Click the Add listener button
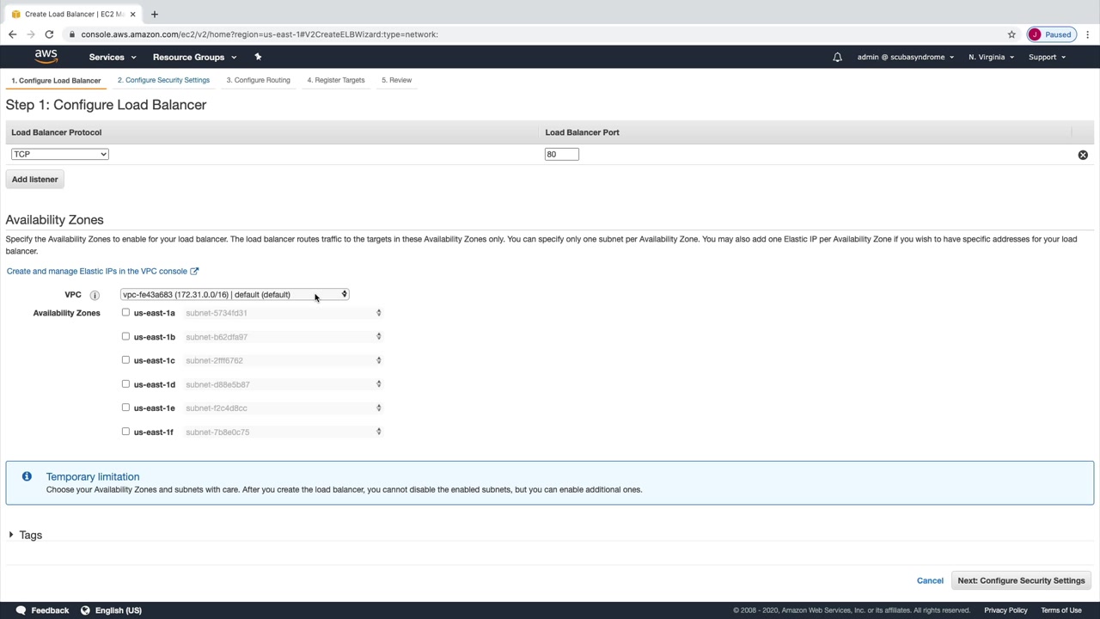The width and height of the screenshot is (1100, 619). [35, 180]
